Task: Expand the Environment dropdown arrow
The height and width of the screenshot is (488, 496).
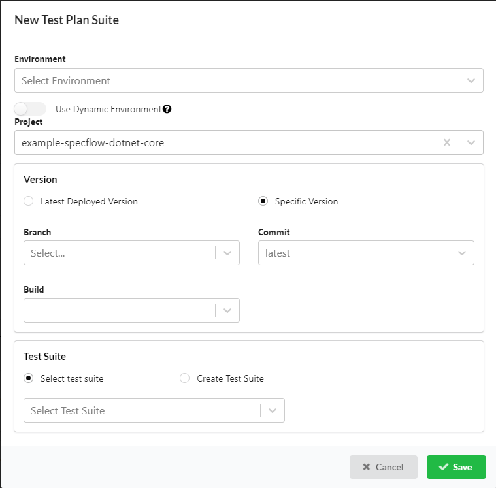Action: pos(471,81)
